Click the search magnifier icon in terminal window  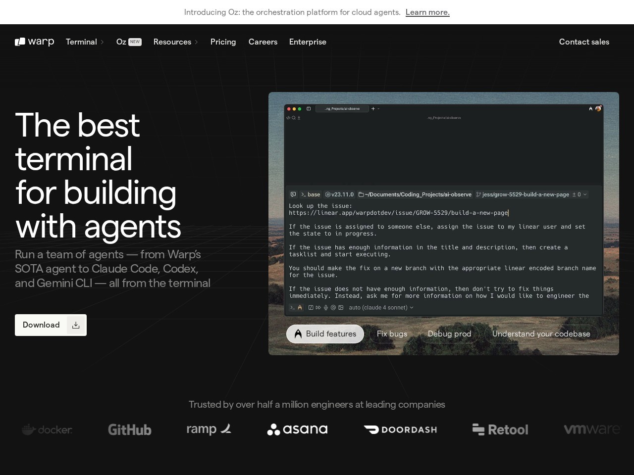click(x=294, y=118)
